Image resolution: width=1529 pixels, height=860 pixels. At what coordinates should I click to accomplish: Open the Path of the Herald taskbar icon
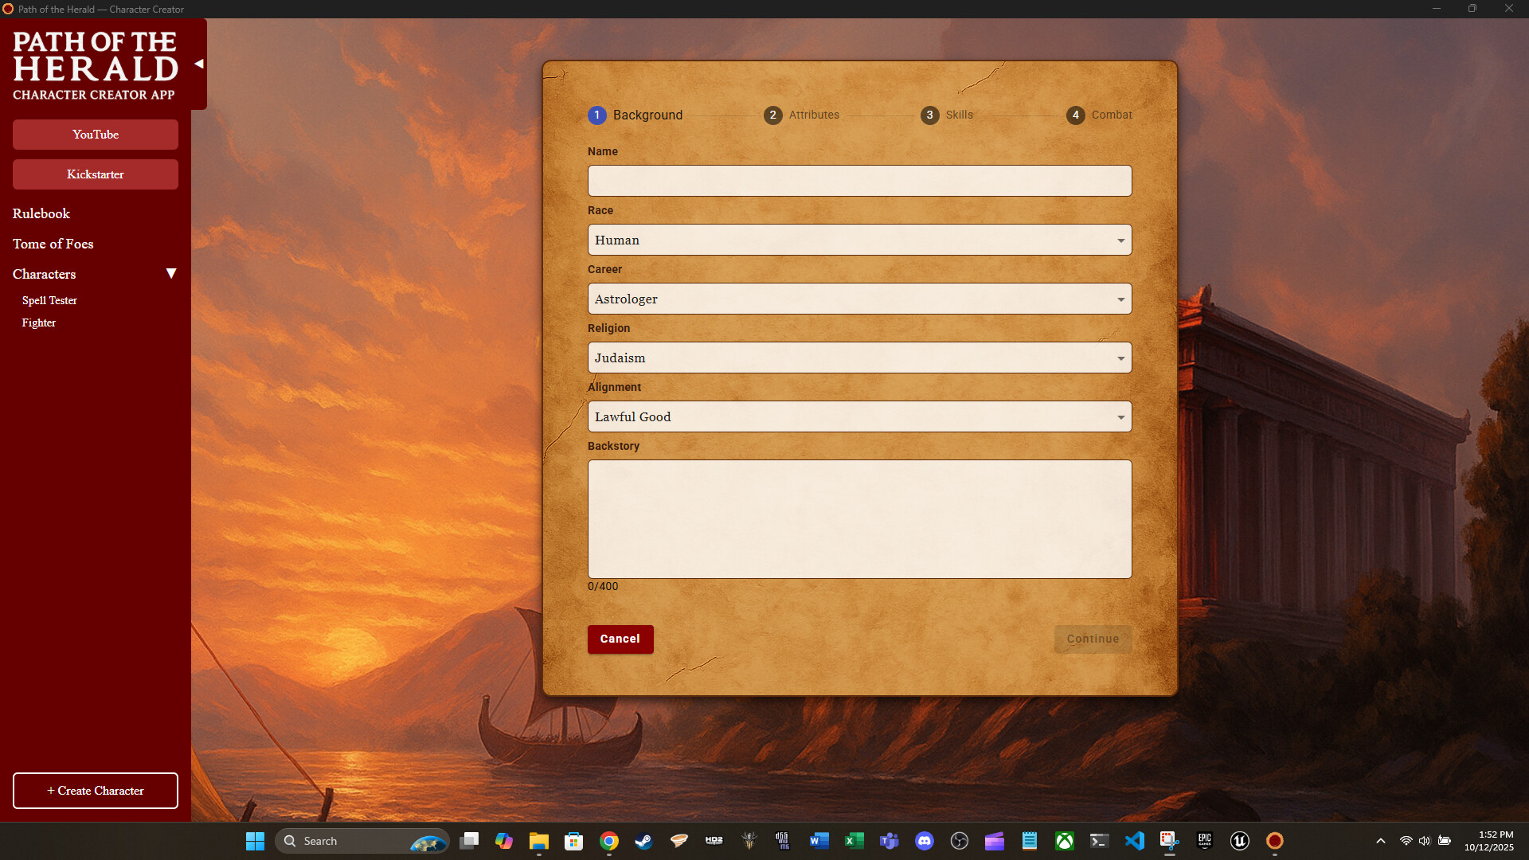[x=1275, y=841]
